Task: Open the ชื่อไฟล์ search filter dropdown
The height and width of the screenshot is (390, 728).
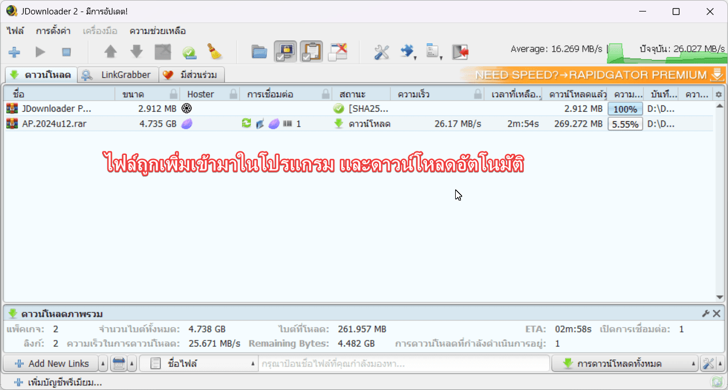Action: pyautogui.click(x=198, y=364)
